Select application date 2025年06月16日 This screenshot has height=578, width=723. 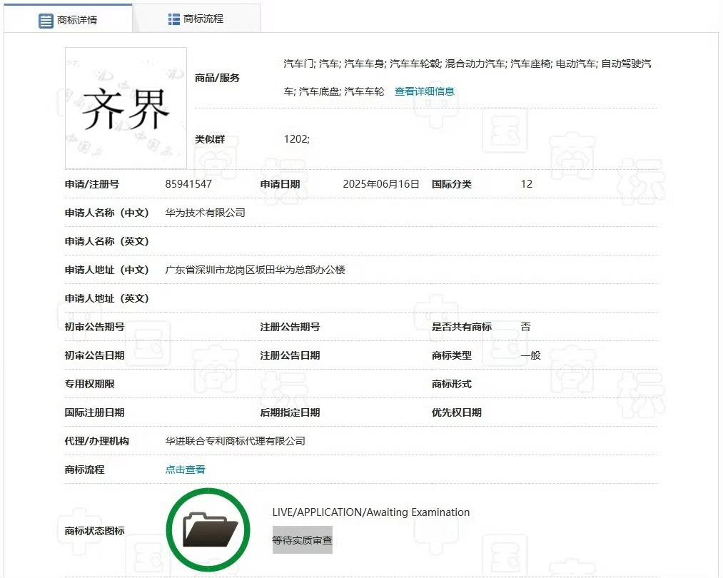click(381, 184)
